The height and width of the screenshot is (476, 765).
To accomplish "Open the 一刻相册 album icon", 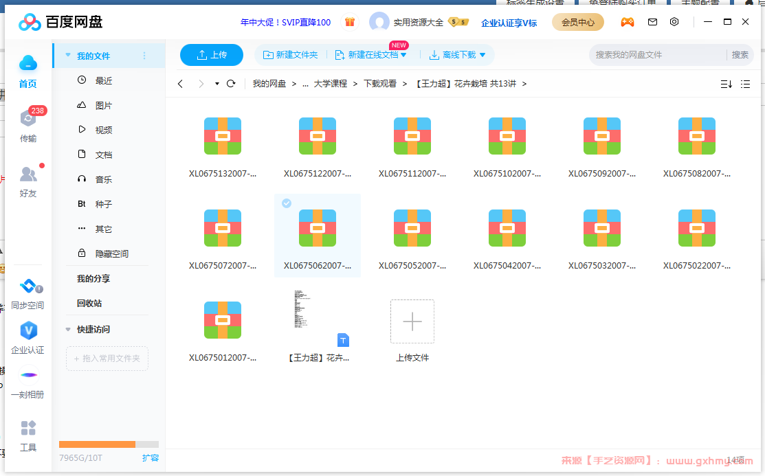I will click(28, 375).
